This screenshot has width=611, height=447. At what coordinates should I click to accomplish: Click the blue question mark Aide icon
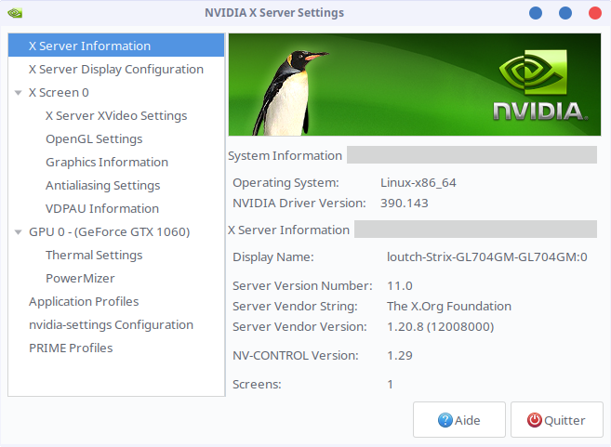[445, 420]
